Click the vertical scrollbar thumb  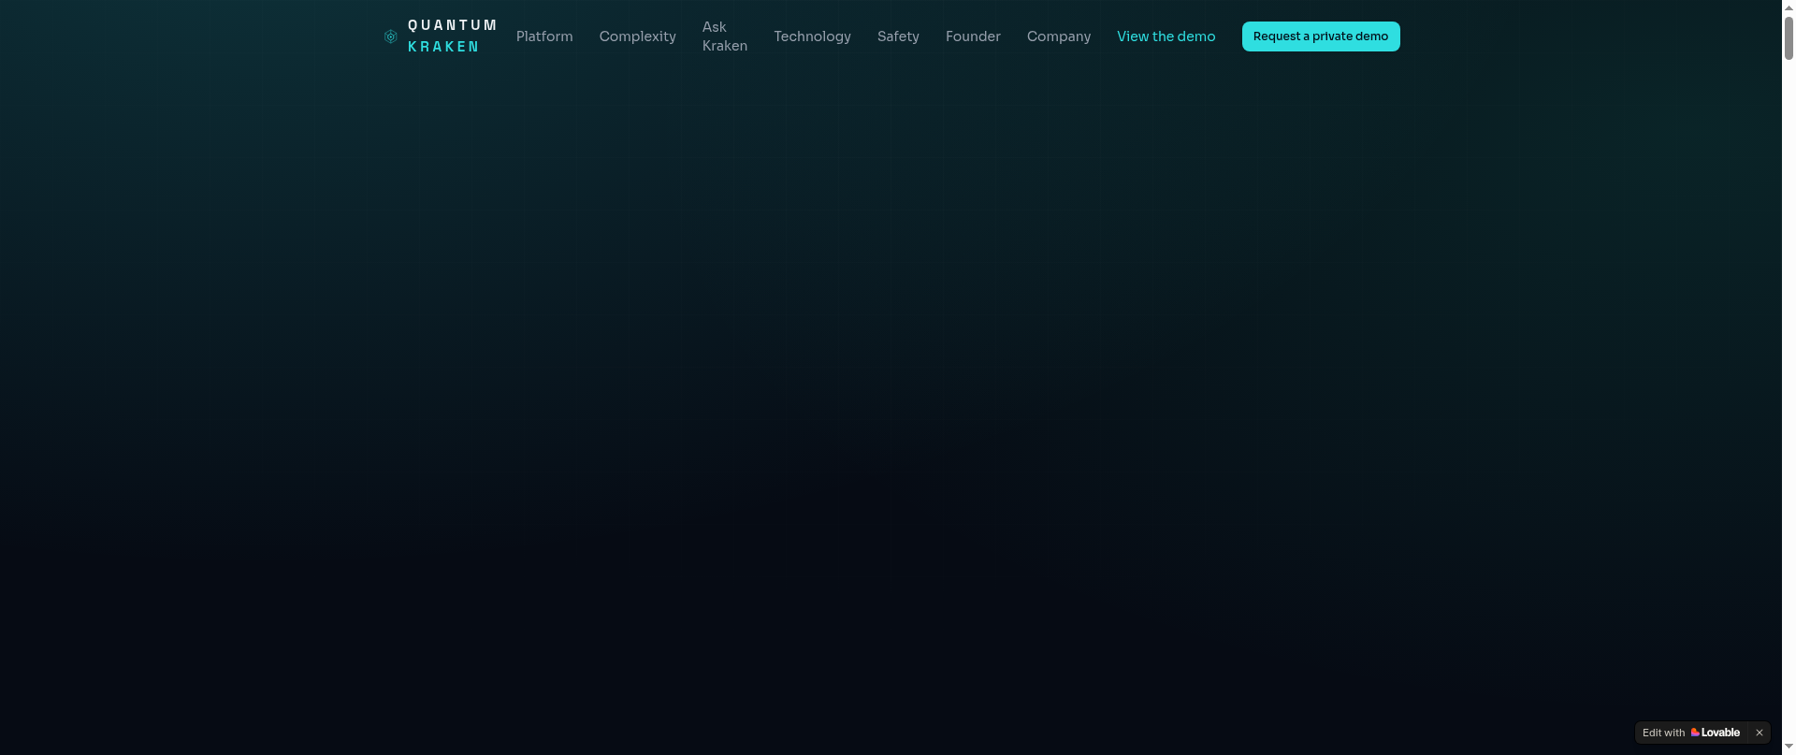pos(1789,37)
